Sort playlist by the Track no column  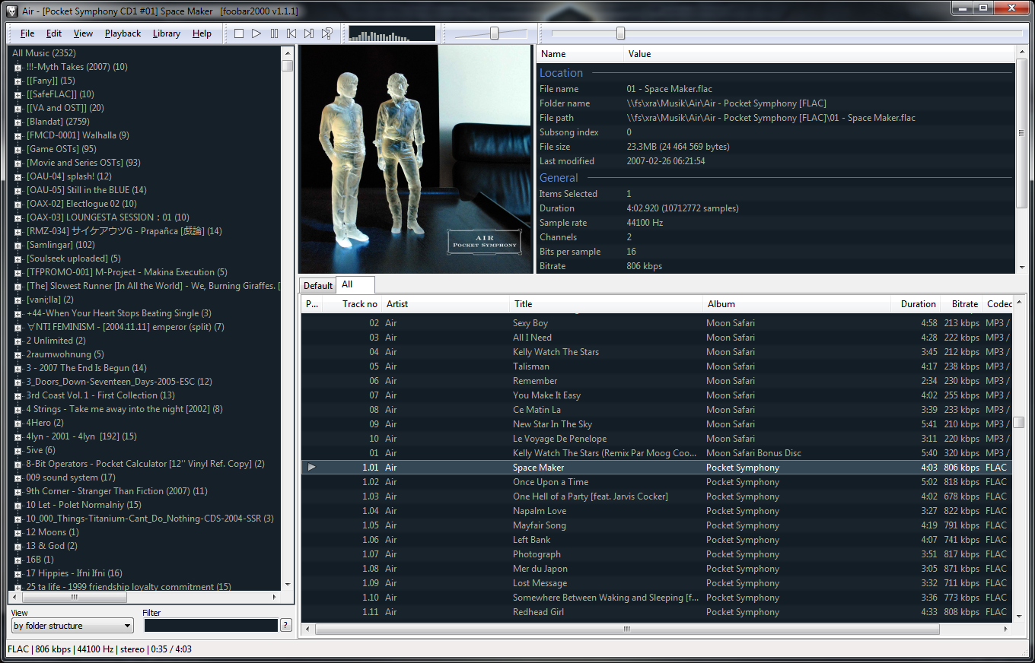tap(352, 304)
